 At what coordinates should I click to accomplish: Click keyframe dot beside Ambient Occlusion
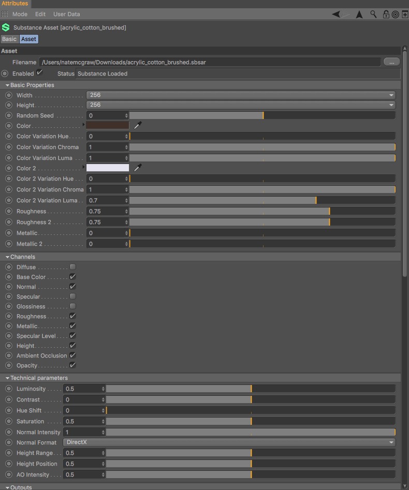[x=9, y=355]
